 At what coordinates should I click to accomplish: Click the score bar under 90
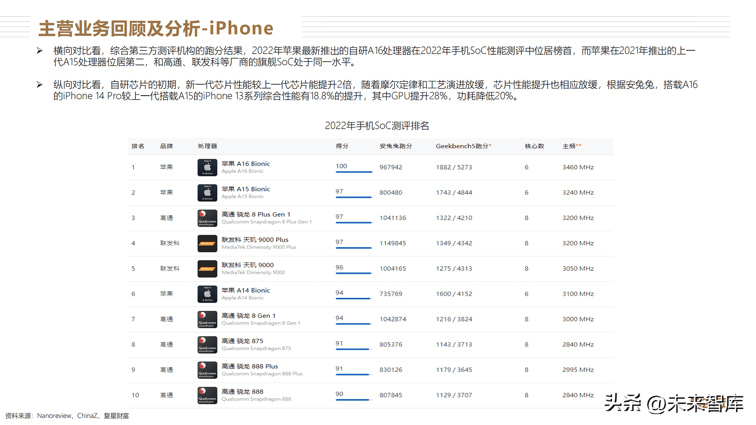(354, 400)
